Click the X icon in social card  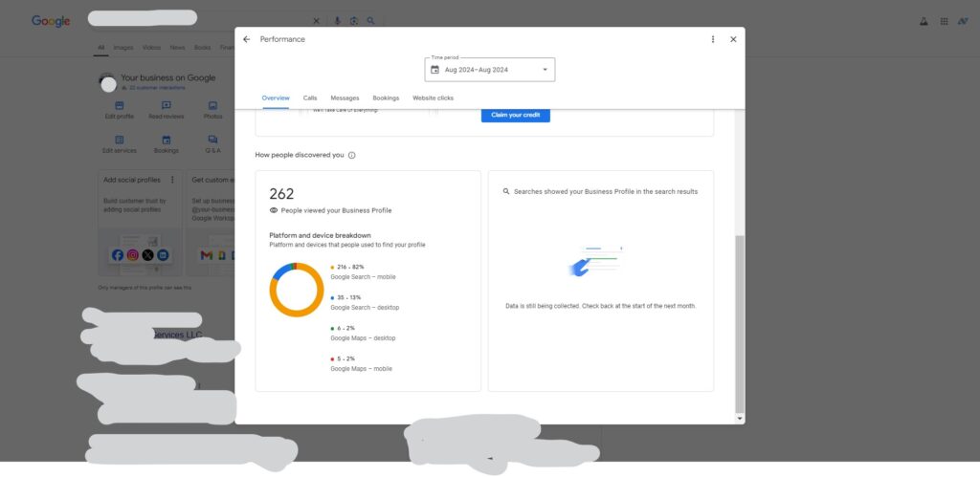tap(147, 254)
